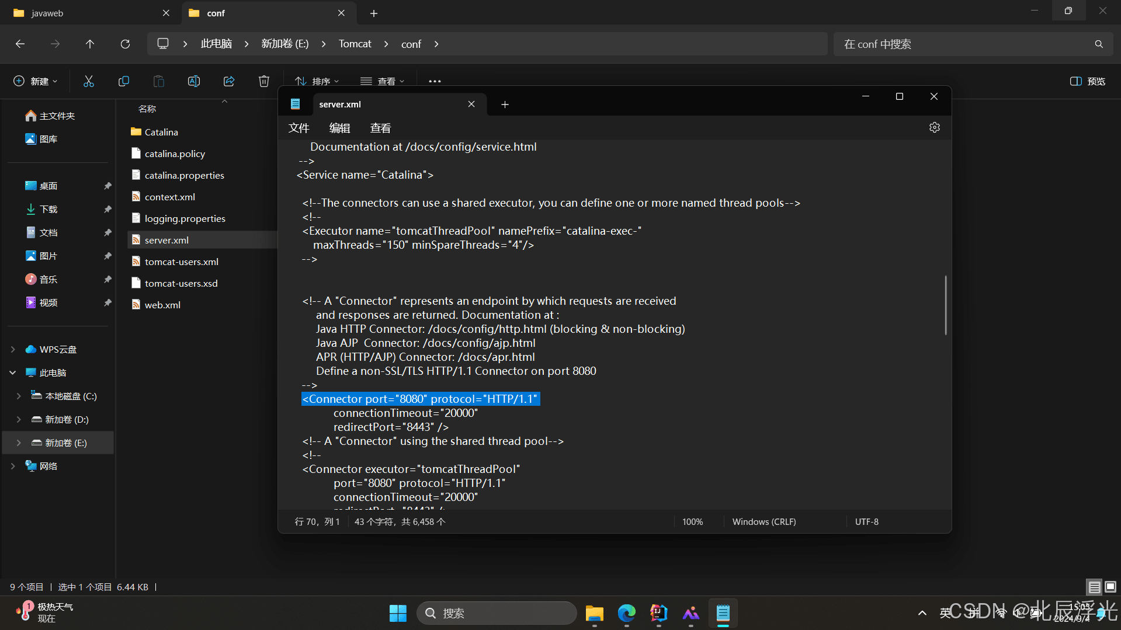Go back in Explorer navigation
The height and width of the screenshot is (630, 1121).
pyautogui.click(x=20, y=44)
